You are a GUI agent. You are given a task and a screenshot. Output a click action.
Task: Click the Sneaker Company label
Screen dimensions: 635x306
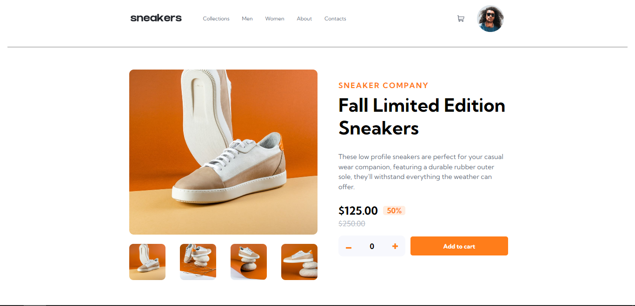coord(384,85)
